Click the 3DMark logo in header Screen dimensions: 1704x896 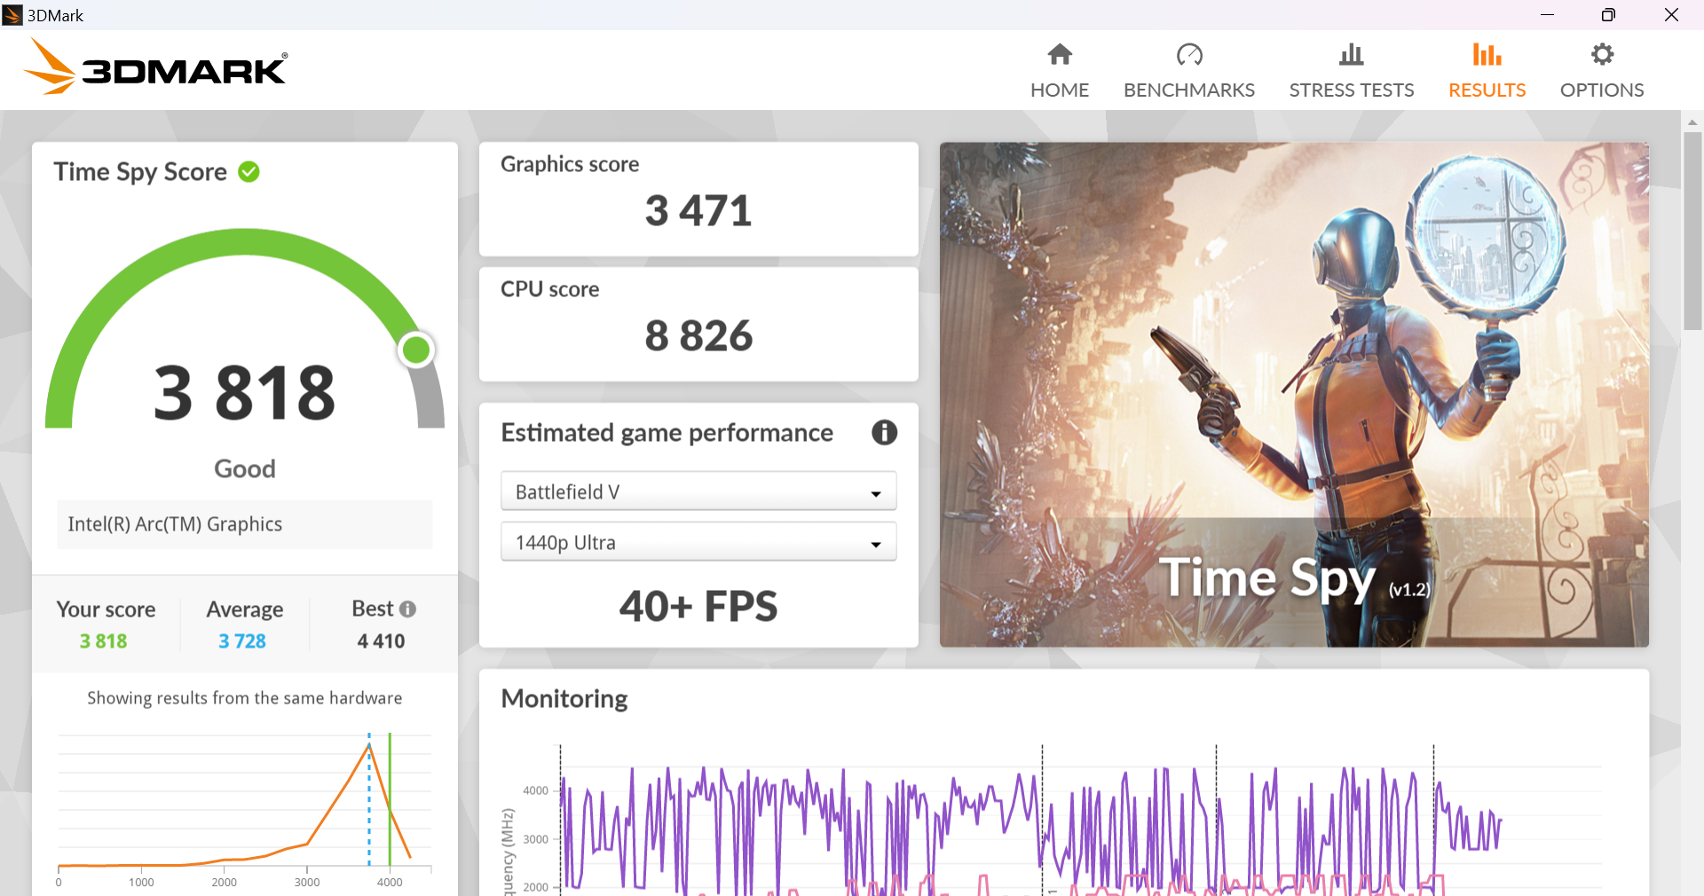pyautogui.click(x=156, y=67)
